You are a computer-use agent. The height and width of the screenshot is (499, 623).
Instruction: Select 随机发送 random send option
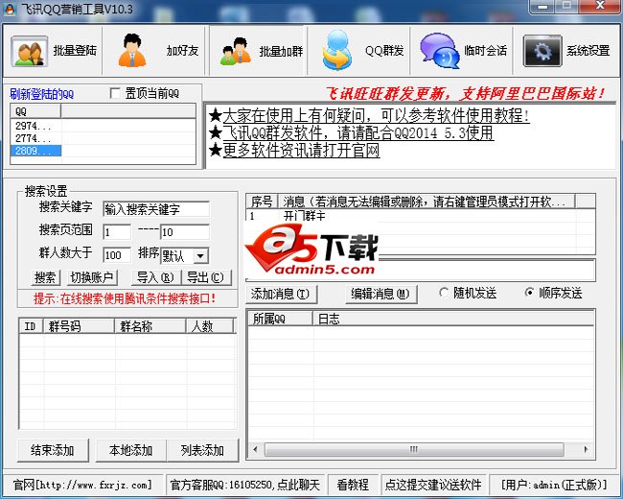pos(444,293)
